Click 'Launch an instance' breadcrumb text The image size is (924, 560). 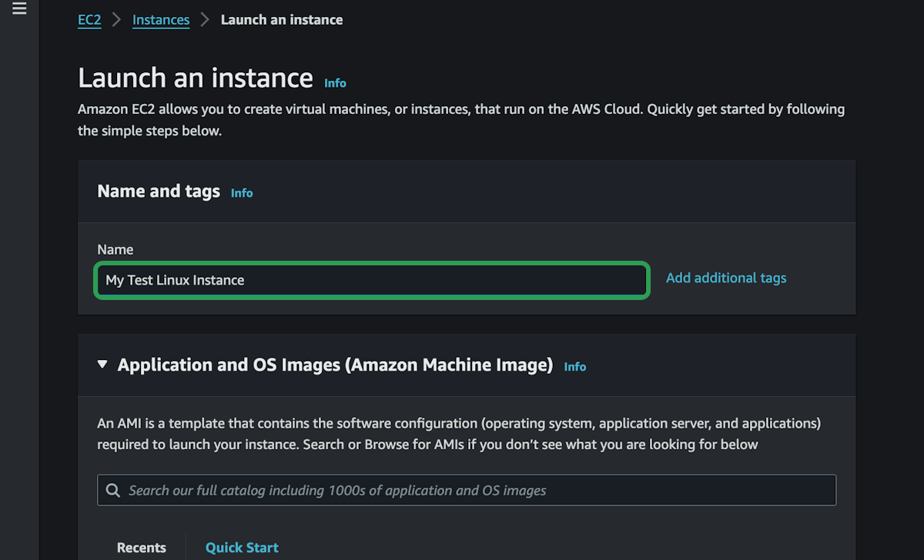pyautogui.click(x=282, y=20)
